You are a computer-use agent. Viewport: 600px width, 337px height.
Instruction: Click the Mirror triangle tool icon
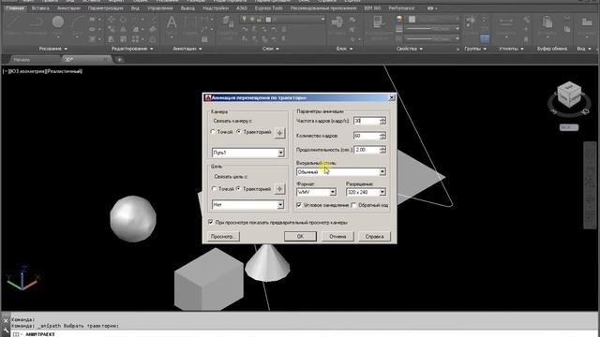(123, 29)
